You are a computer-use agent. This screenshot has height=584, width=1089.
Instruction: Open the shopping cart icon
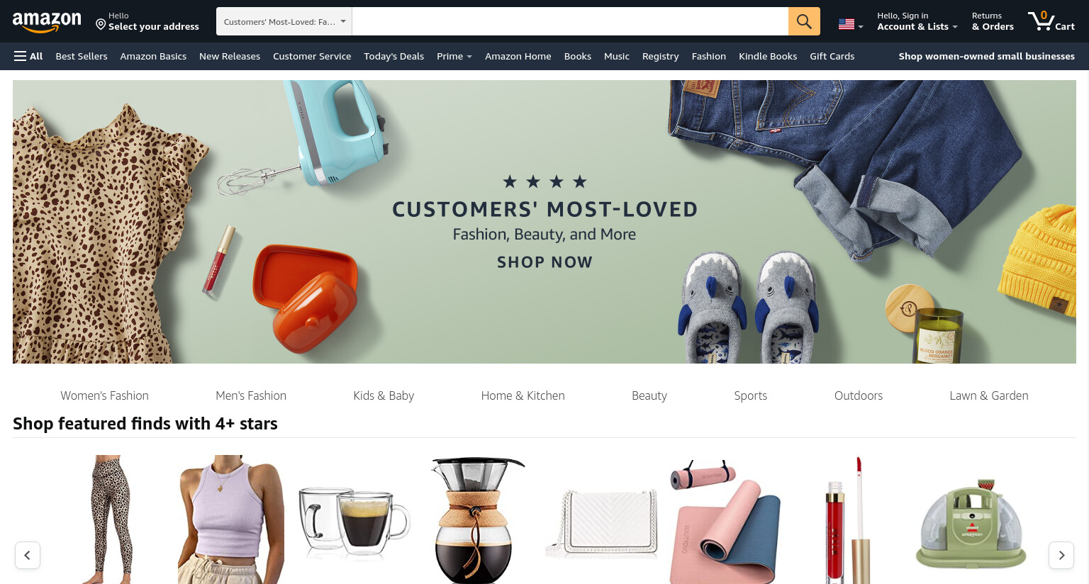(x=1051, y=21)
